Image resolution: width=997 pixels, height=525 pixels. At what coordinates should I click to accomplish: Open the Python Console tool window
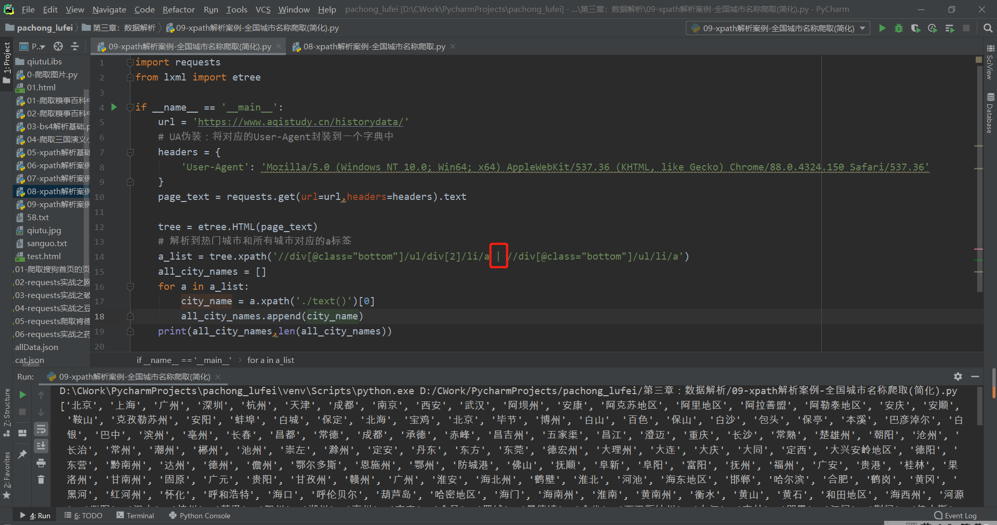(200, 516)
